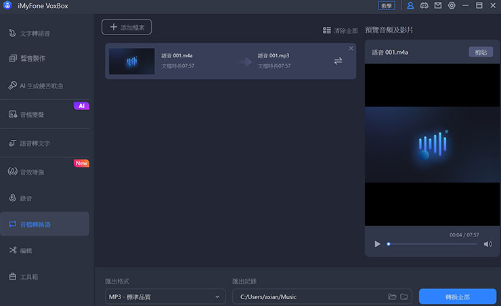Viewport: 501px width, 306px height.
Task: Click the source file name 語音 001.m4a
Action: tap(177, 55)
